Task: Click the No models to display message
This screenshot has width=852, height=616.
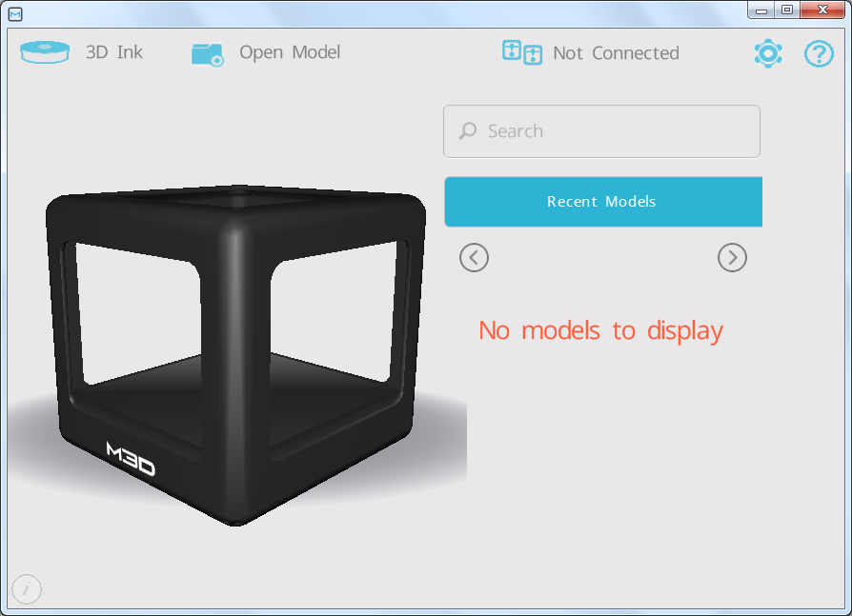Action: pos(600,330)
